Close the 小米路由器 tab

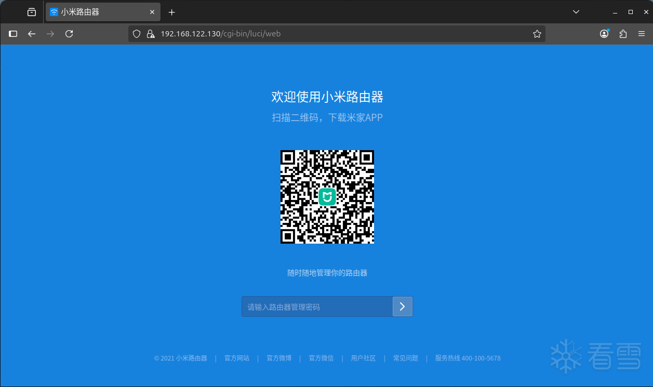[x=152, y=12]
